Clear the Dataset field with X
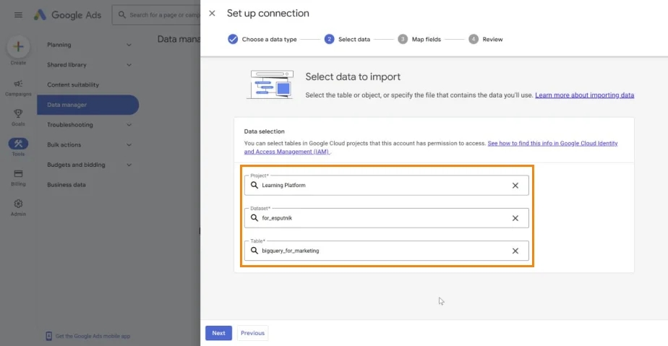The image size is (668, 346). 515,218
